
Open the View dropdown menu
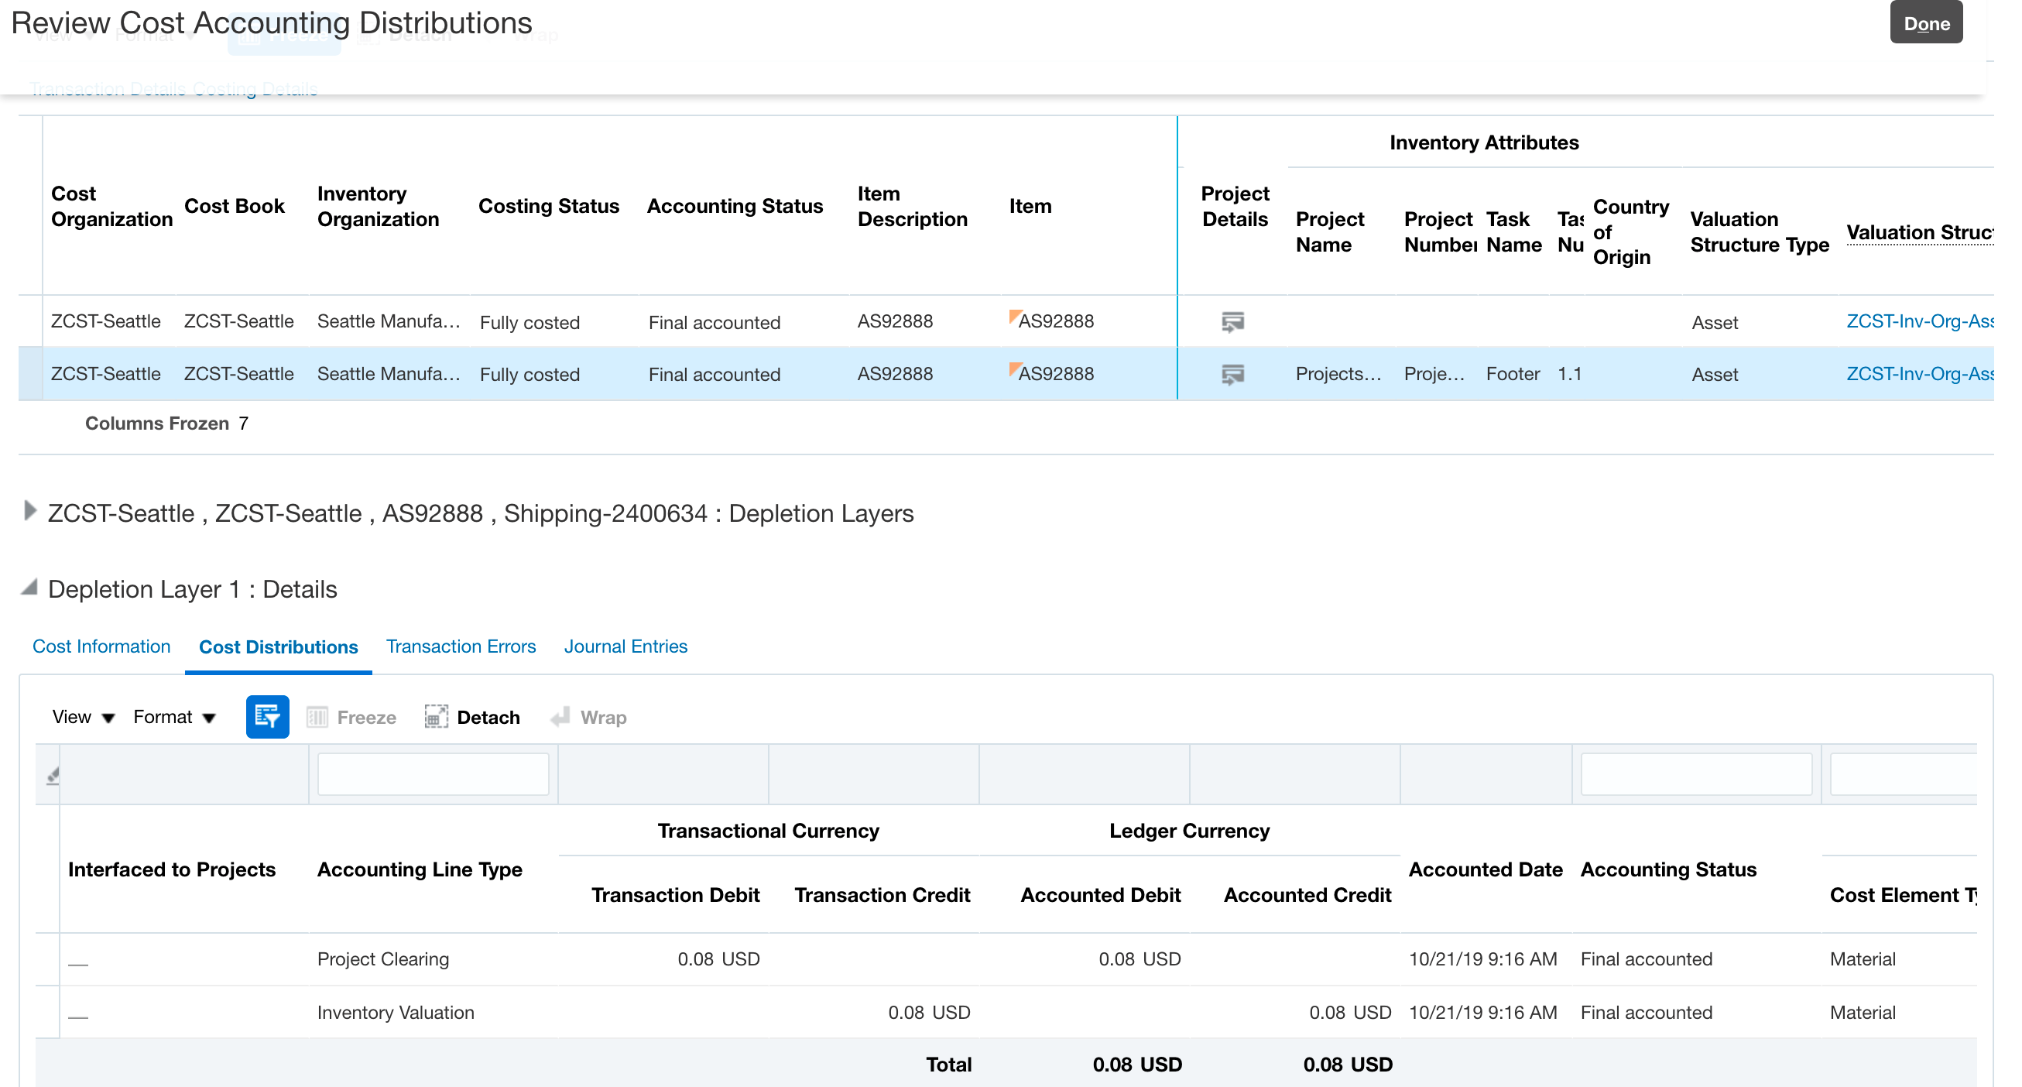coord(83,716)
